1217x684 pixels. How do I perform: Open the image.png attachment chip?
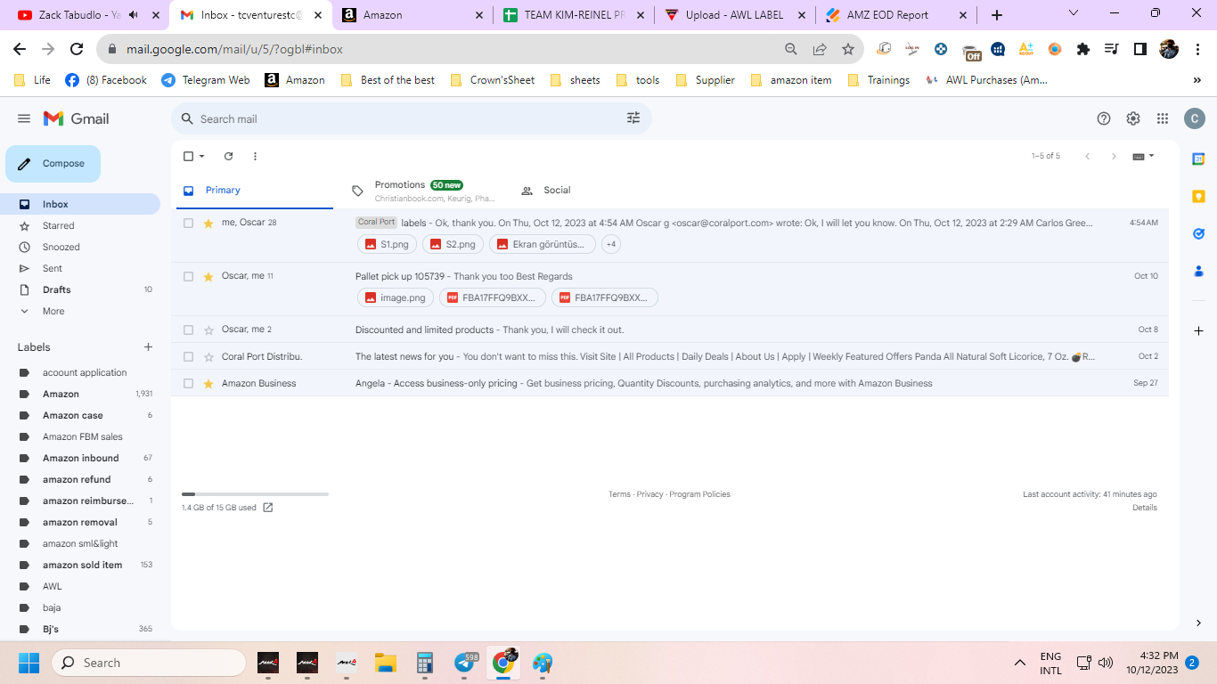point(396,297)
